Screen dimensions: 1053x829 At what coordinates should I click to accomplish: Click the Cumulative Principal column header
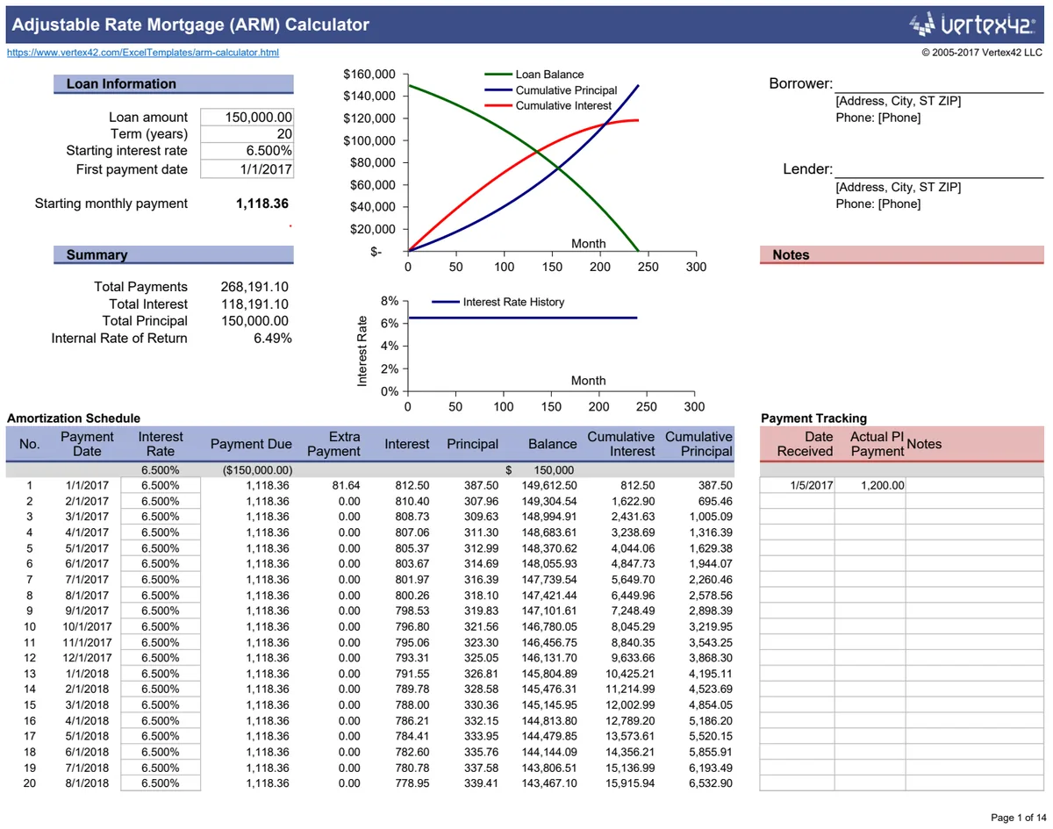[698, 444]
